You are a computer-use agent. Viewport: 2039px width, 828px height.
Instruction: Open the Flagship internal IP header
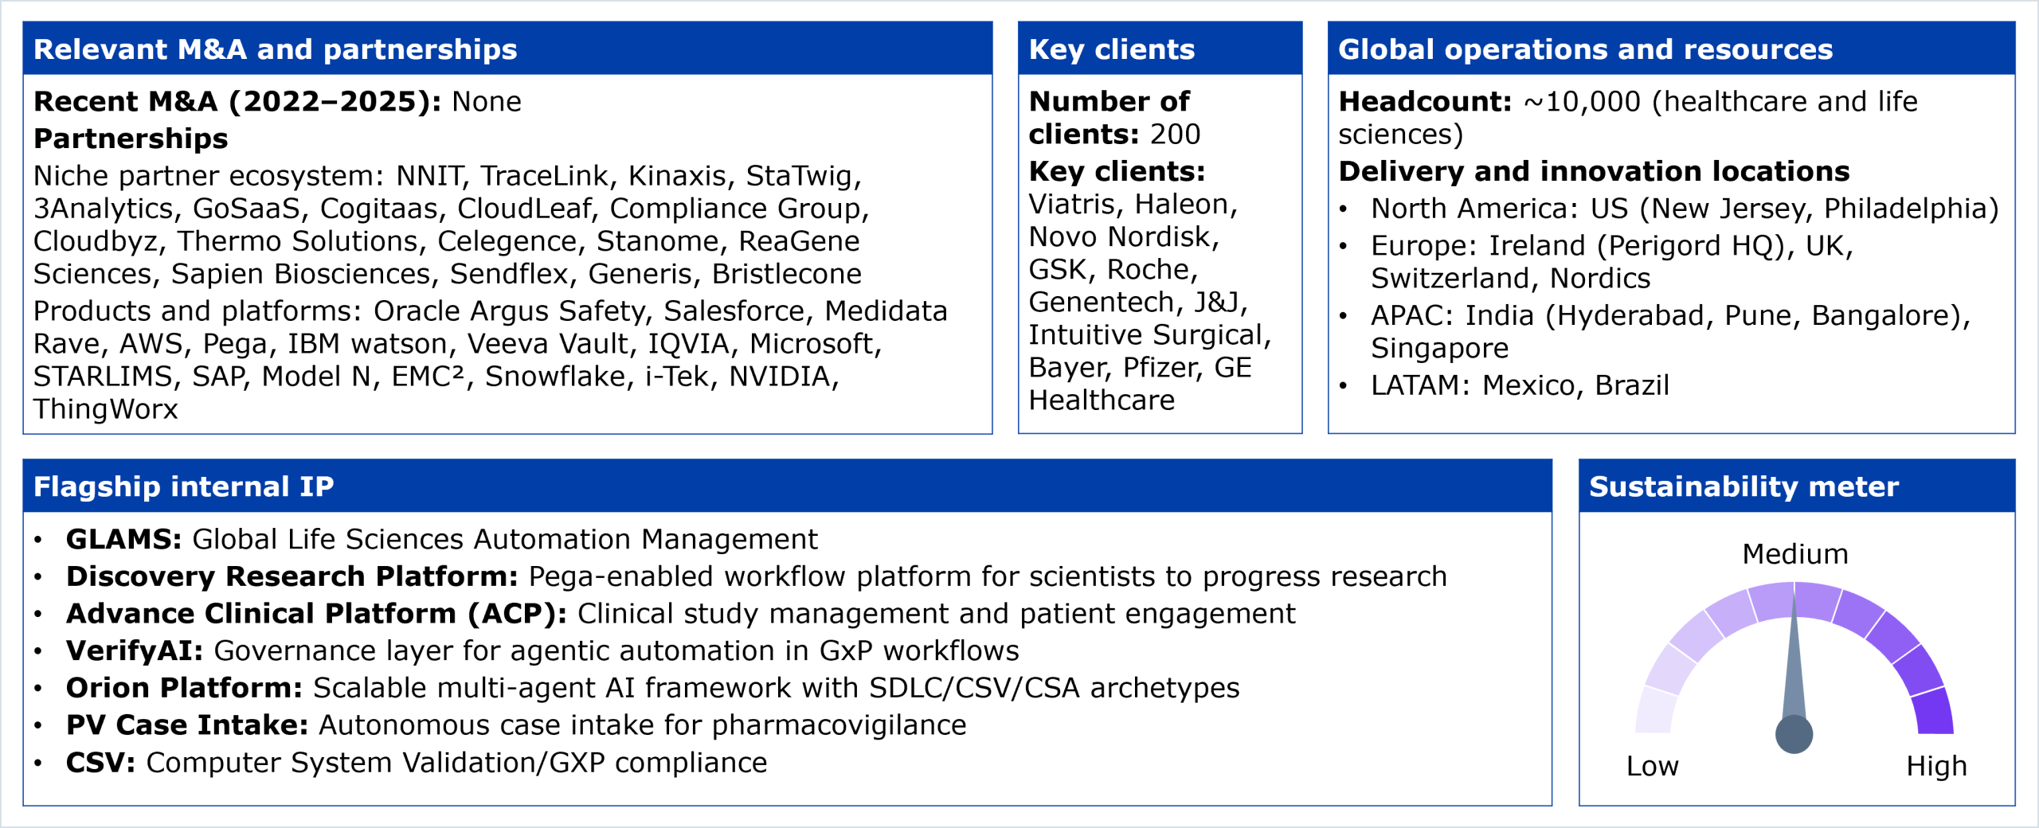point(183,486)
